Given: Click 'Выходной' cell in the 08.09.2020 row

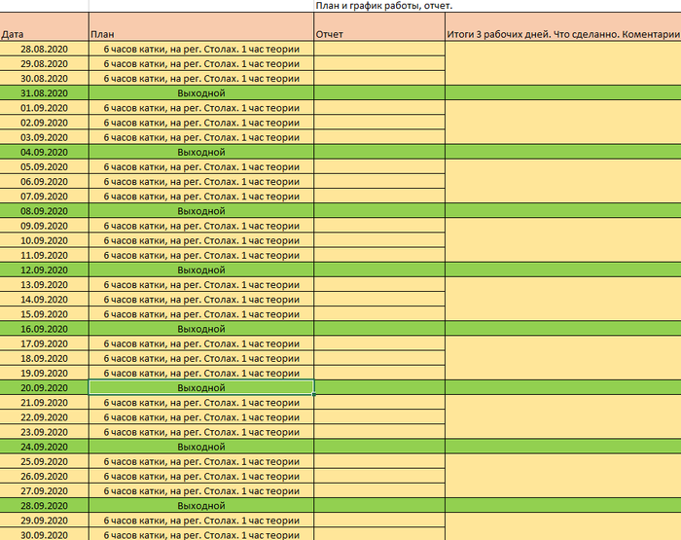Looking at the screenshot, I should [201, 211].
